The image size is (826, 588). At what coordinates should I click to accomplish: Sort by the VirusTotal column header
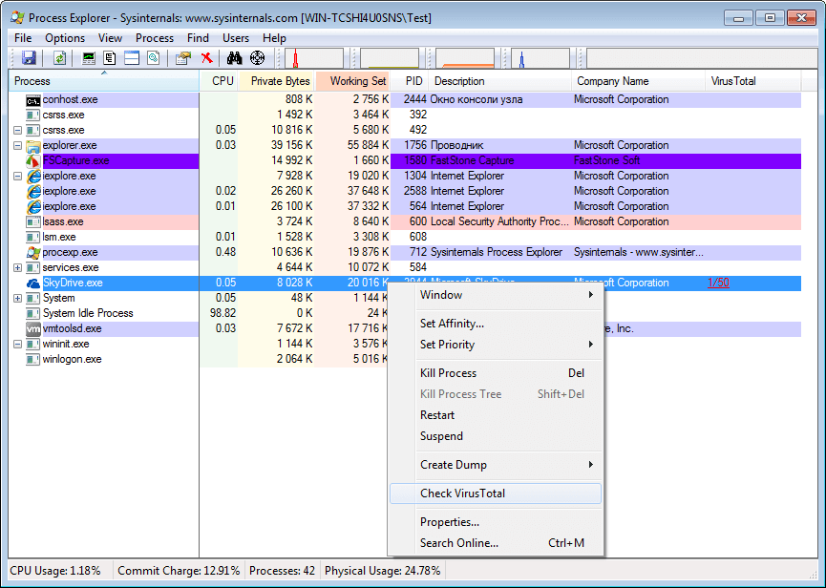[753, 81]
